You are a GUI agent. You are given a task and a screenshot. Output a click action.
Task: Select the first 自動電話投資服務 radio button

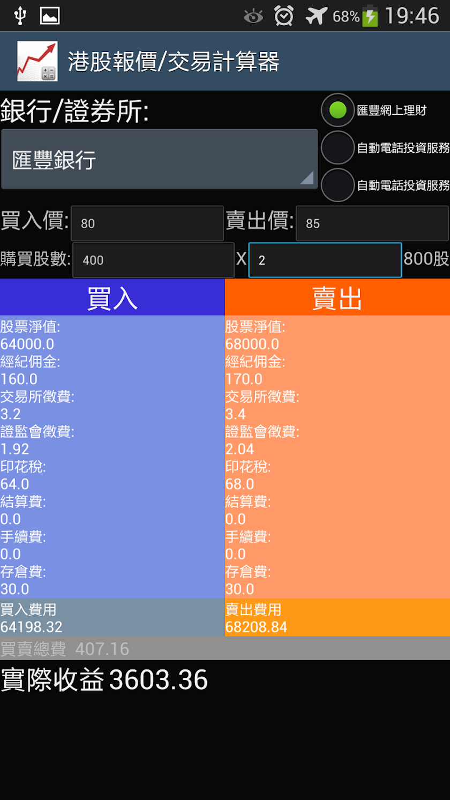pos(338,148)
